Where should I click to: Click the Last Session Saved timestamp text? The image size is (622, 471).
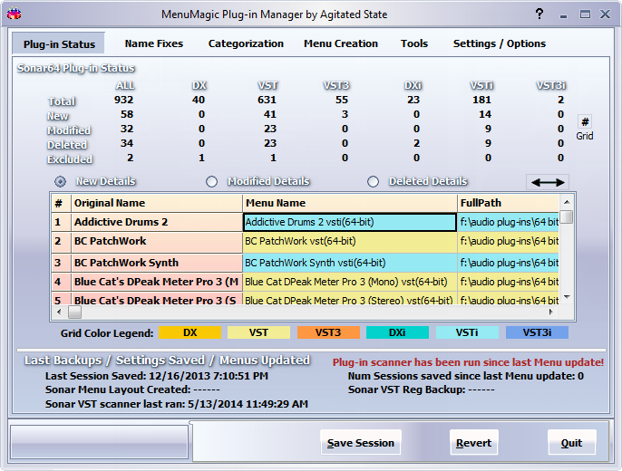click(157, 376)
